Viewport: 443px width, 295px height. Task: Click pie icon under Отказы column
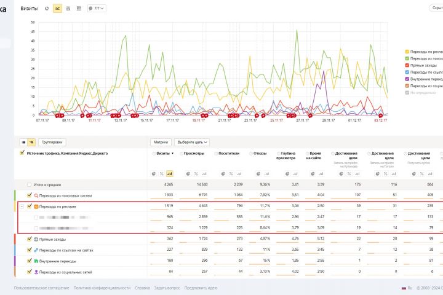258,173
